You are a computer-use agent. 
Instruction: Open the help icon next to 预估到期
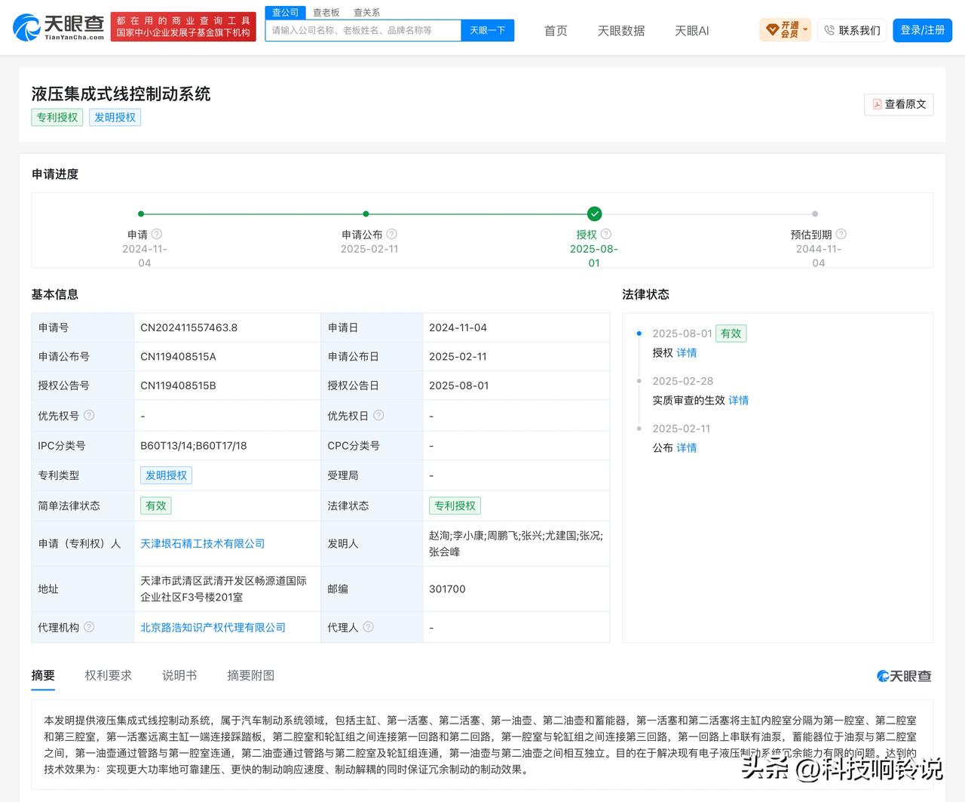click(x=841, y=235)
